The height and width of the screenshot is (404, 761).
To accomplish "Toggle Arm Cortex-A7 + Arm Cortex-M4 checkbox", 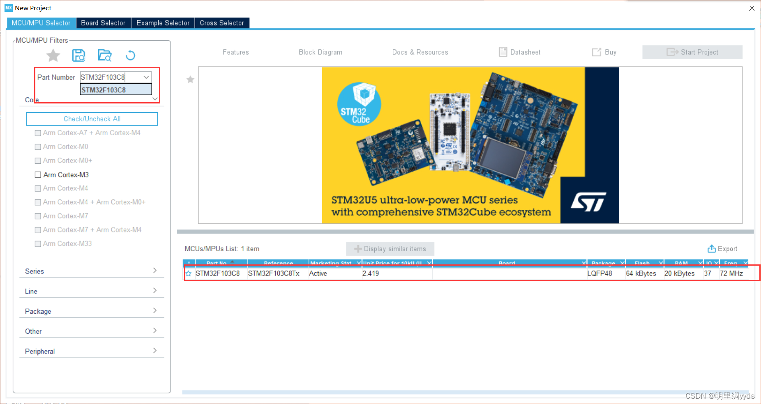I will 38,133.
